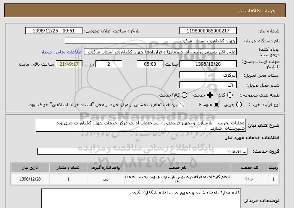Open the buyer contact information link

click(x=62, y=52)
